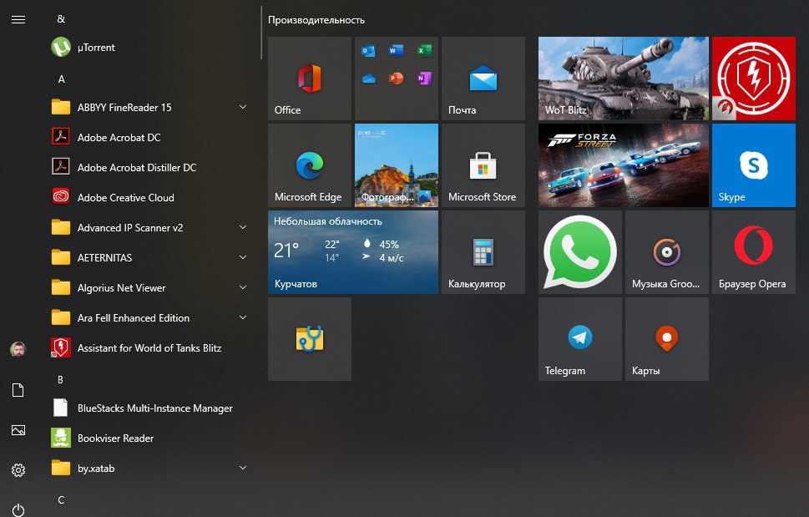809x517 pixels.
Task: Open OneDrive in the Office apps tile
Action: [368, 79]
